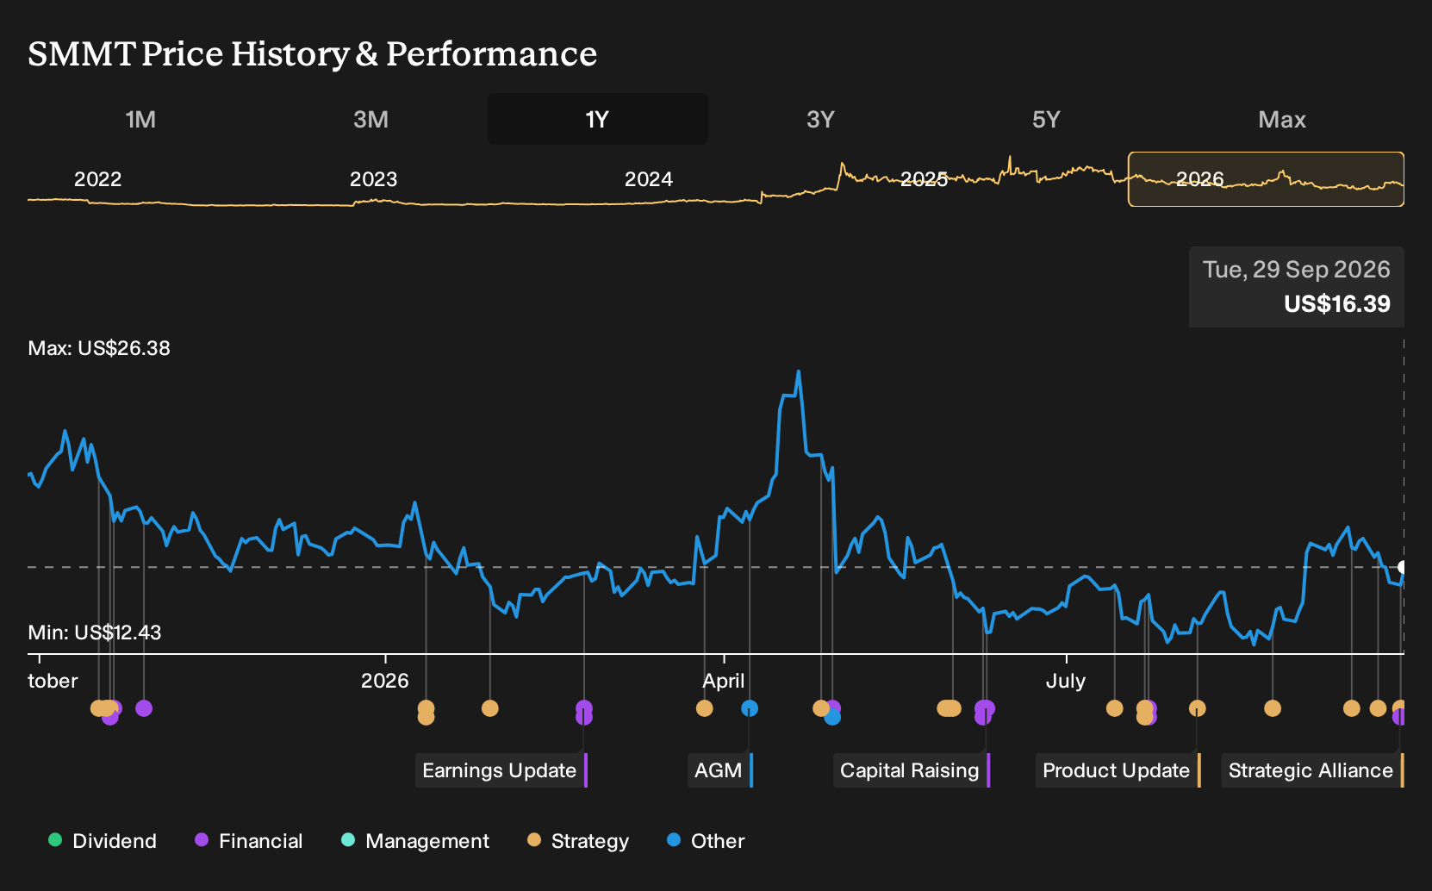Click the orange Strategy marker above Product Update
The image size is (1432, 891).
coord(1197,708)
